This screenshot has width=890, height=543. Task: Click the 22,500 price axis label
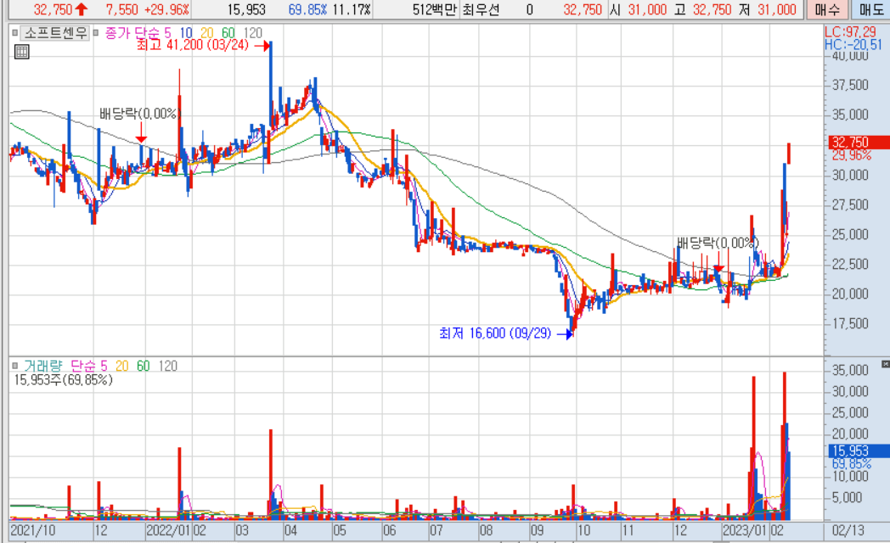pyautogui.click(x=850, y=264)
